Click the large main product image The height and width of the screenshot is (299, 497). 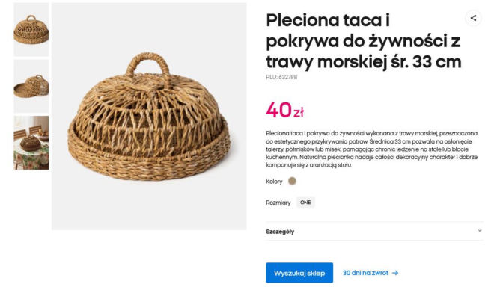149,116
